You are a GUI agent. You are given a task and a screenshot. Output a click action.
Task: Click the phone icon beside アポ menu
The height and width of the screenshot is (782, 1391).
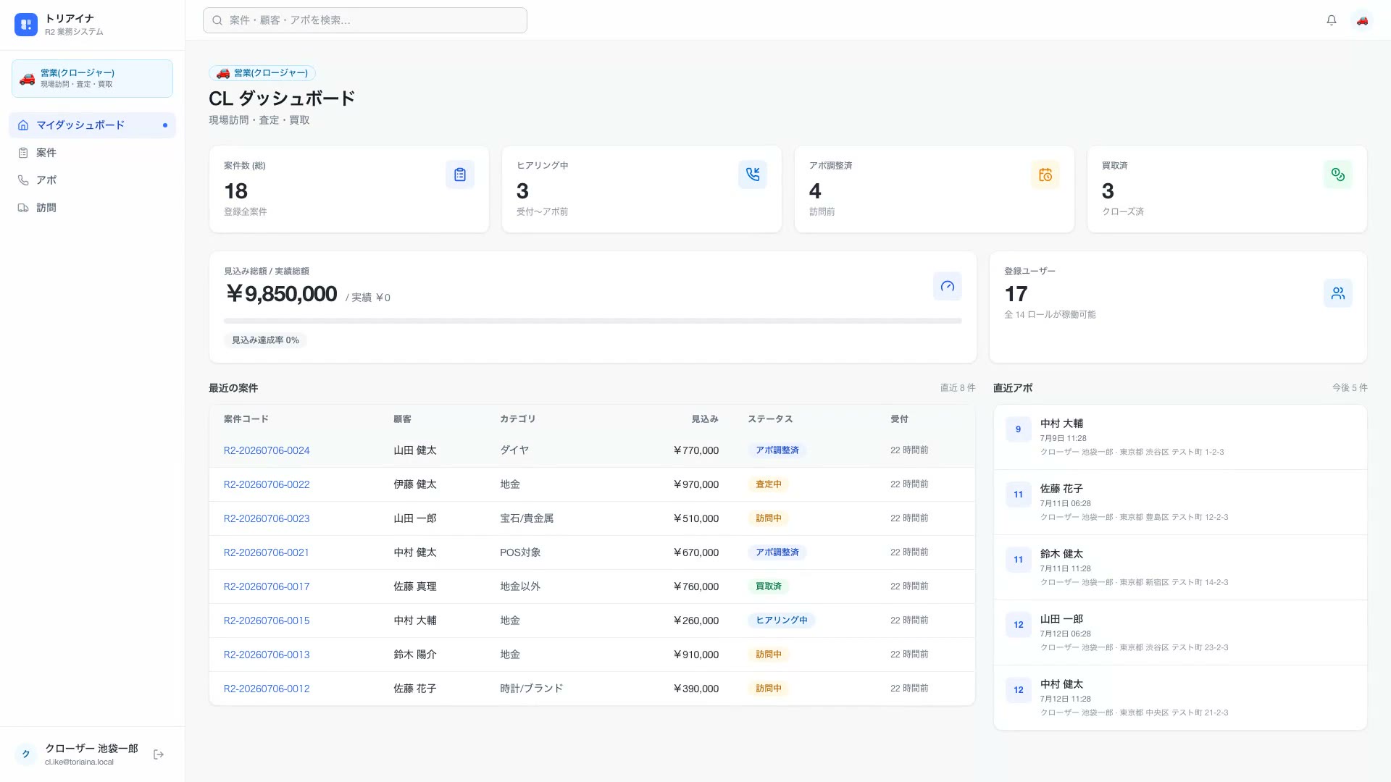click(x=23, y=180)
